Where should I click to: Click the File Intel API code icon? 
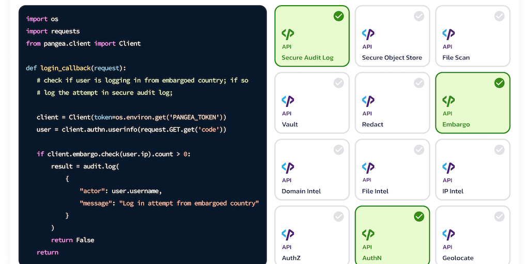(368, 168)
